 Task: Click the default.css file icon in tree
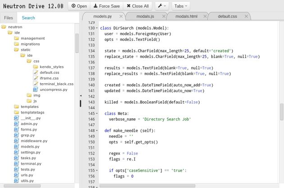pyautogui.click(x=36, y=72)
